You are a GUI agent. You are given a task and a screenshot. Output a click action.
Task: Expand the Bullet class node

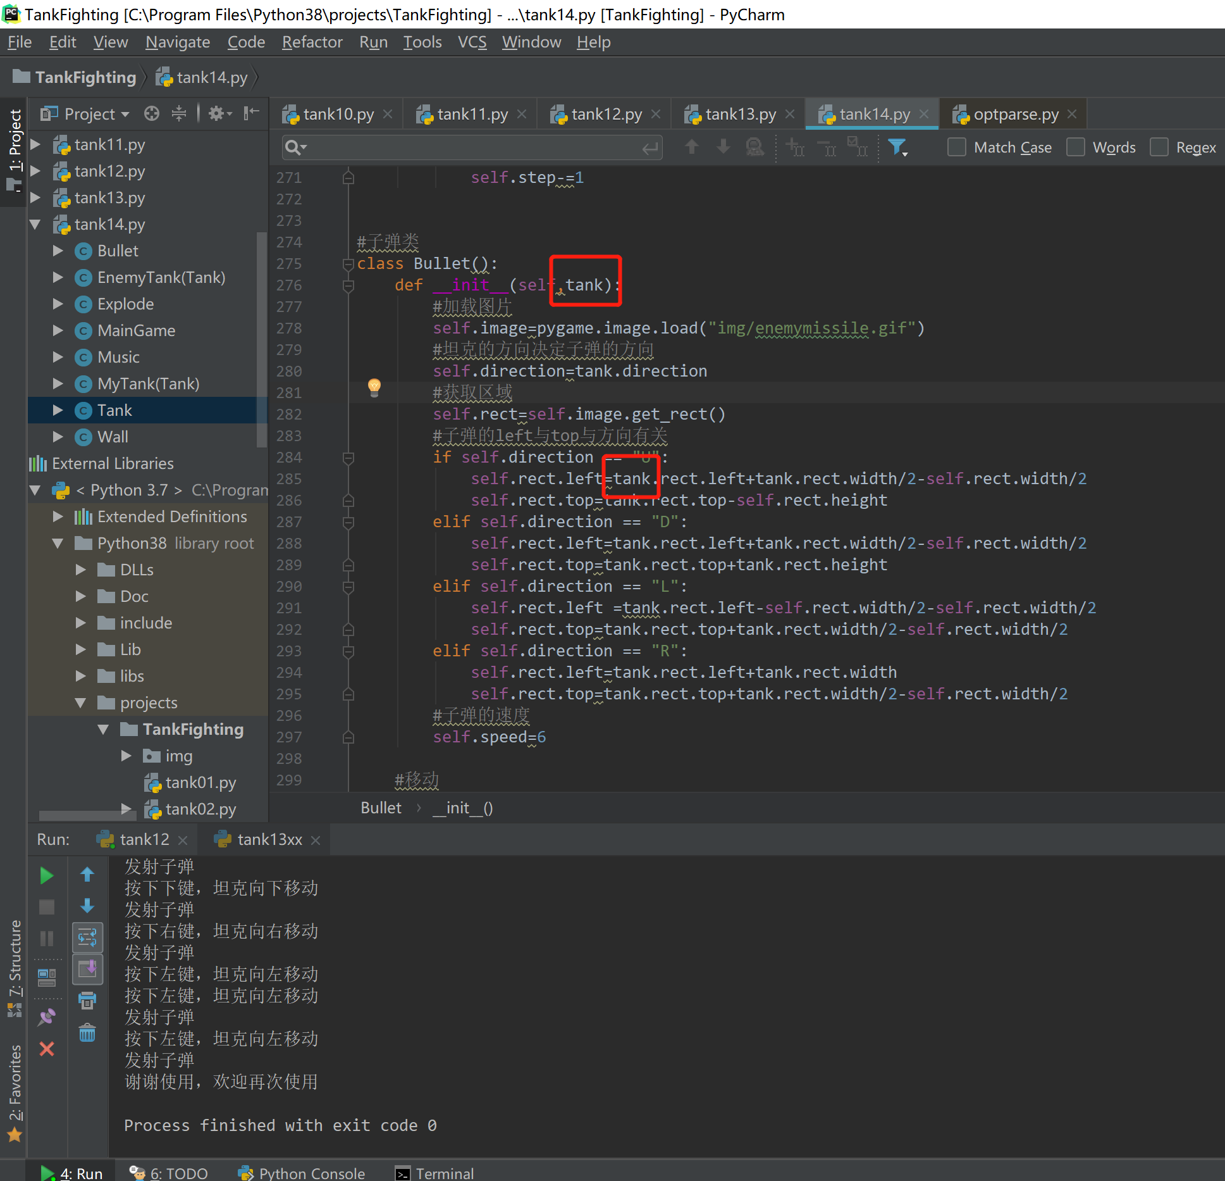tap(58, 251)
